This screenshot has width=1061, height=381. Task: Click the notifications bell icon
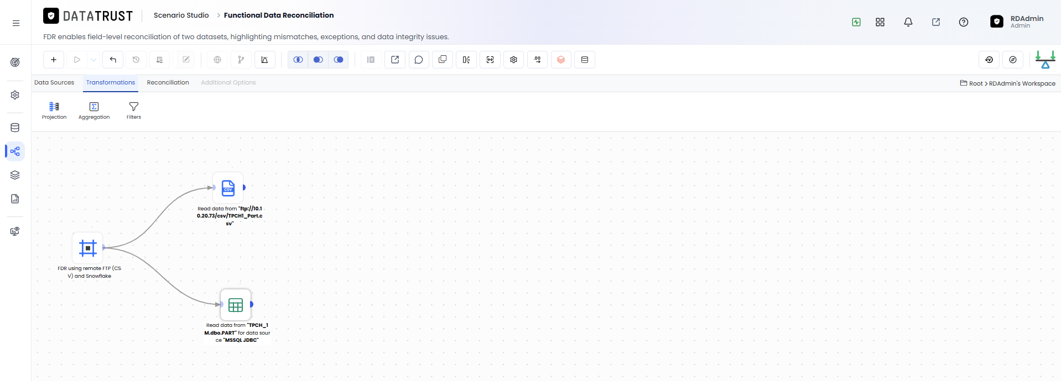[908, 22]
